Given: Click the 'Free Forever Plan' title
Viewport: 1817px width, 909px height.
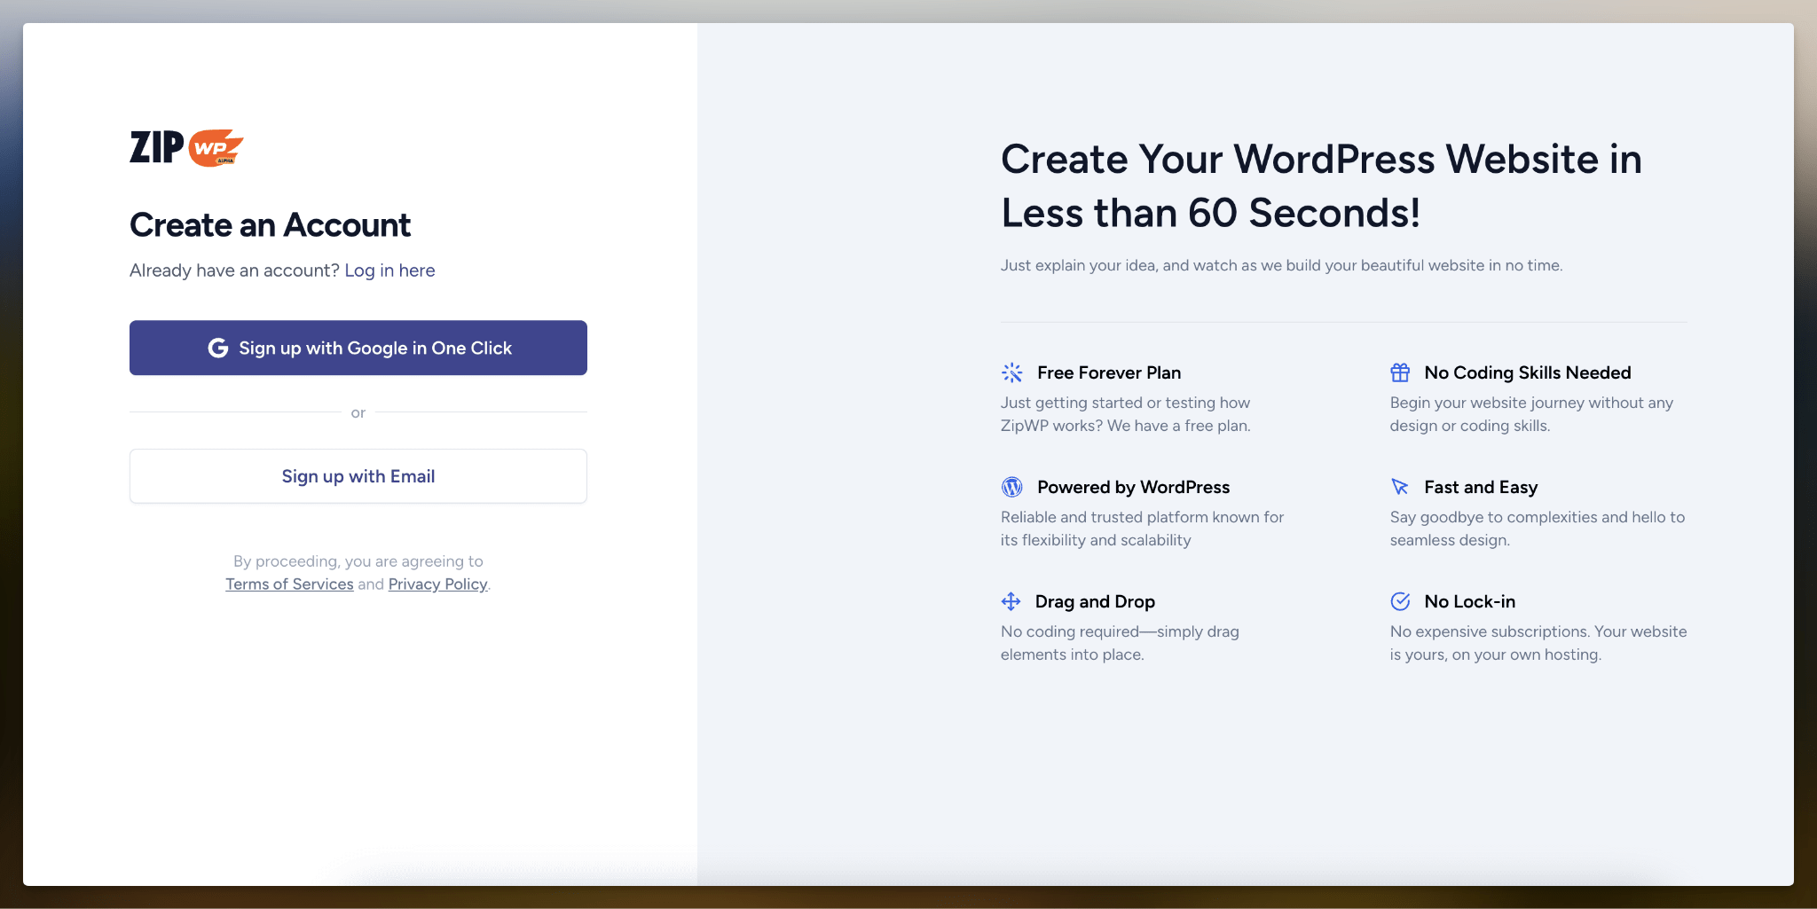Looking at the screenshot, I should [x=1109, y=372].
